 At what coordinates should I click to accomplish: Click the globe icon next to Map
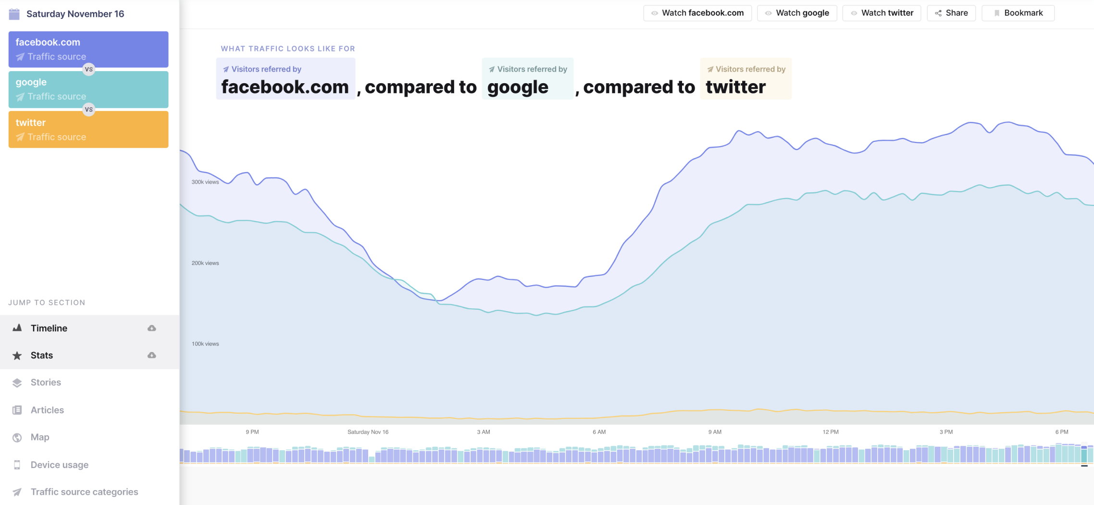pyautogui.click(x=17, y=437)
